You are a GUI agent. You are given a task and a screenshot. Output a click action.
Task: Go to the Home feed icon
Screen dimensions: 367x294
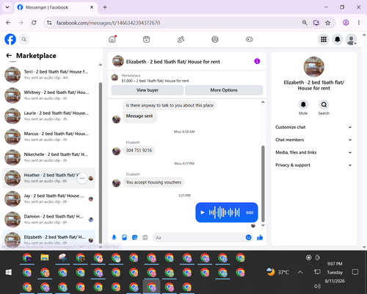point(112,39)
